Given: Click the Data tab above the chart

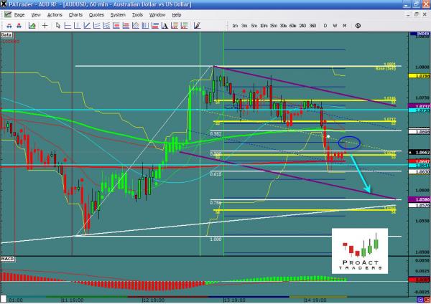Looking at the screenshot, I should [x=6, y=34].
